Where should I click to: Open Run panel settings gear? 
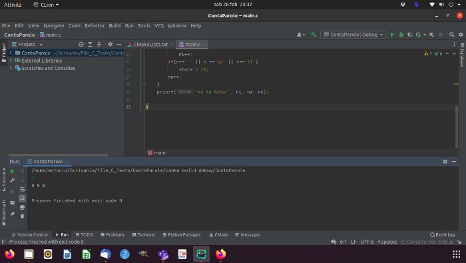445,162
